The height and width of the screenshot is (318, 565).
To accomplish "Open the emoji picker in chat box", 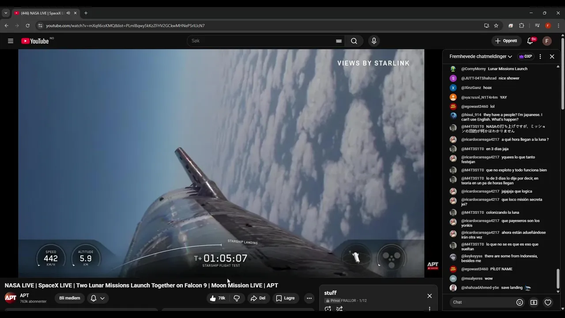I will tap(520, 303).
